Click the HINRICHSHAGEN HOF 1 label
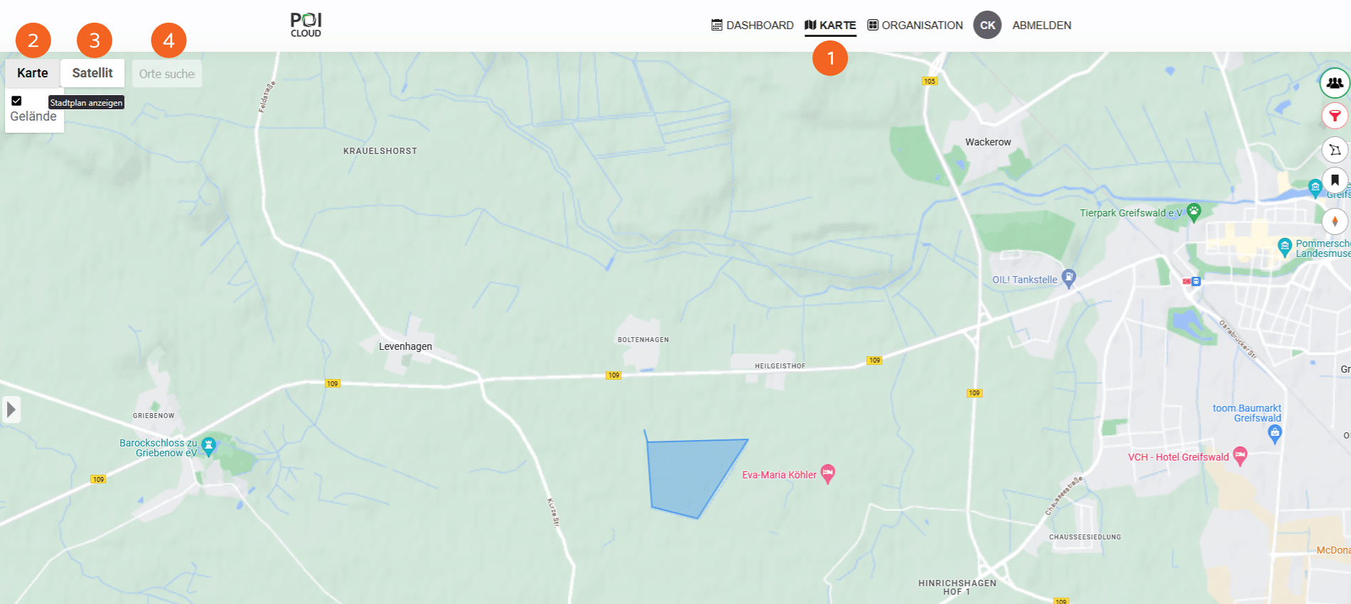Screen dimensions: 1351x604 point(957,587)
